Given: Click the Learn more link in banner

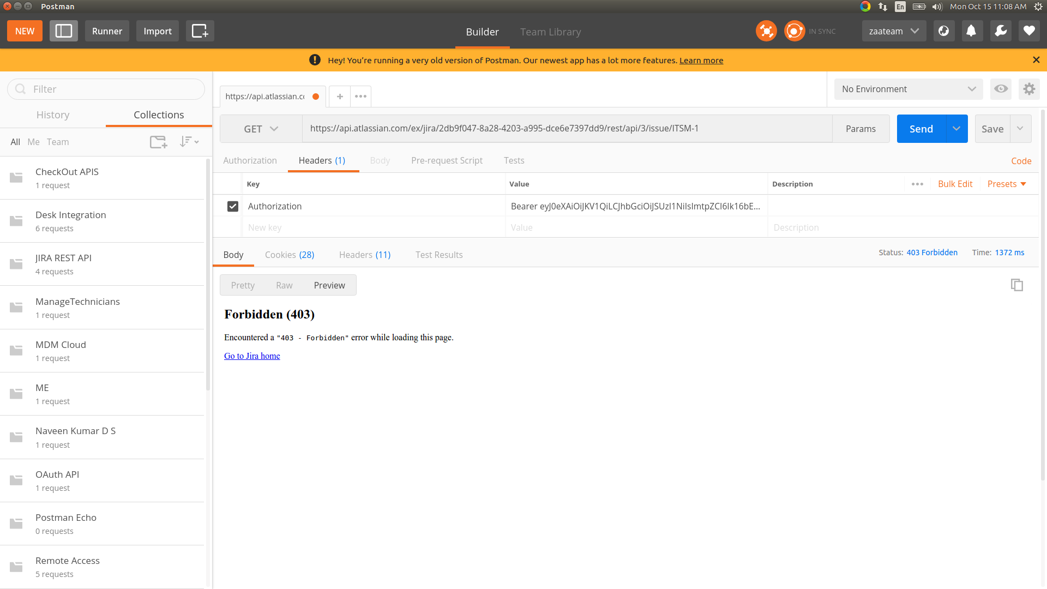Looking at the screenshot, I should (x=701, y=61).
